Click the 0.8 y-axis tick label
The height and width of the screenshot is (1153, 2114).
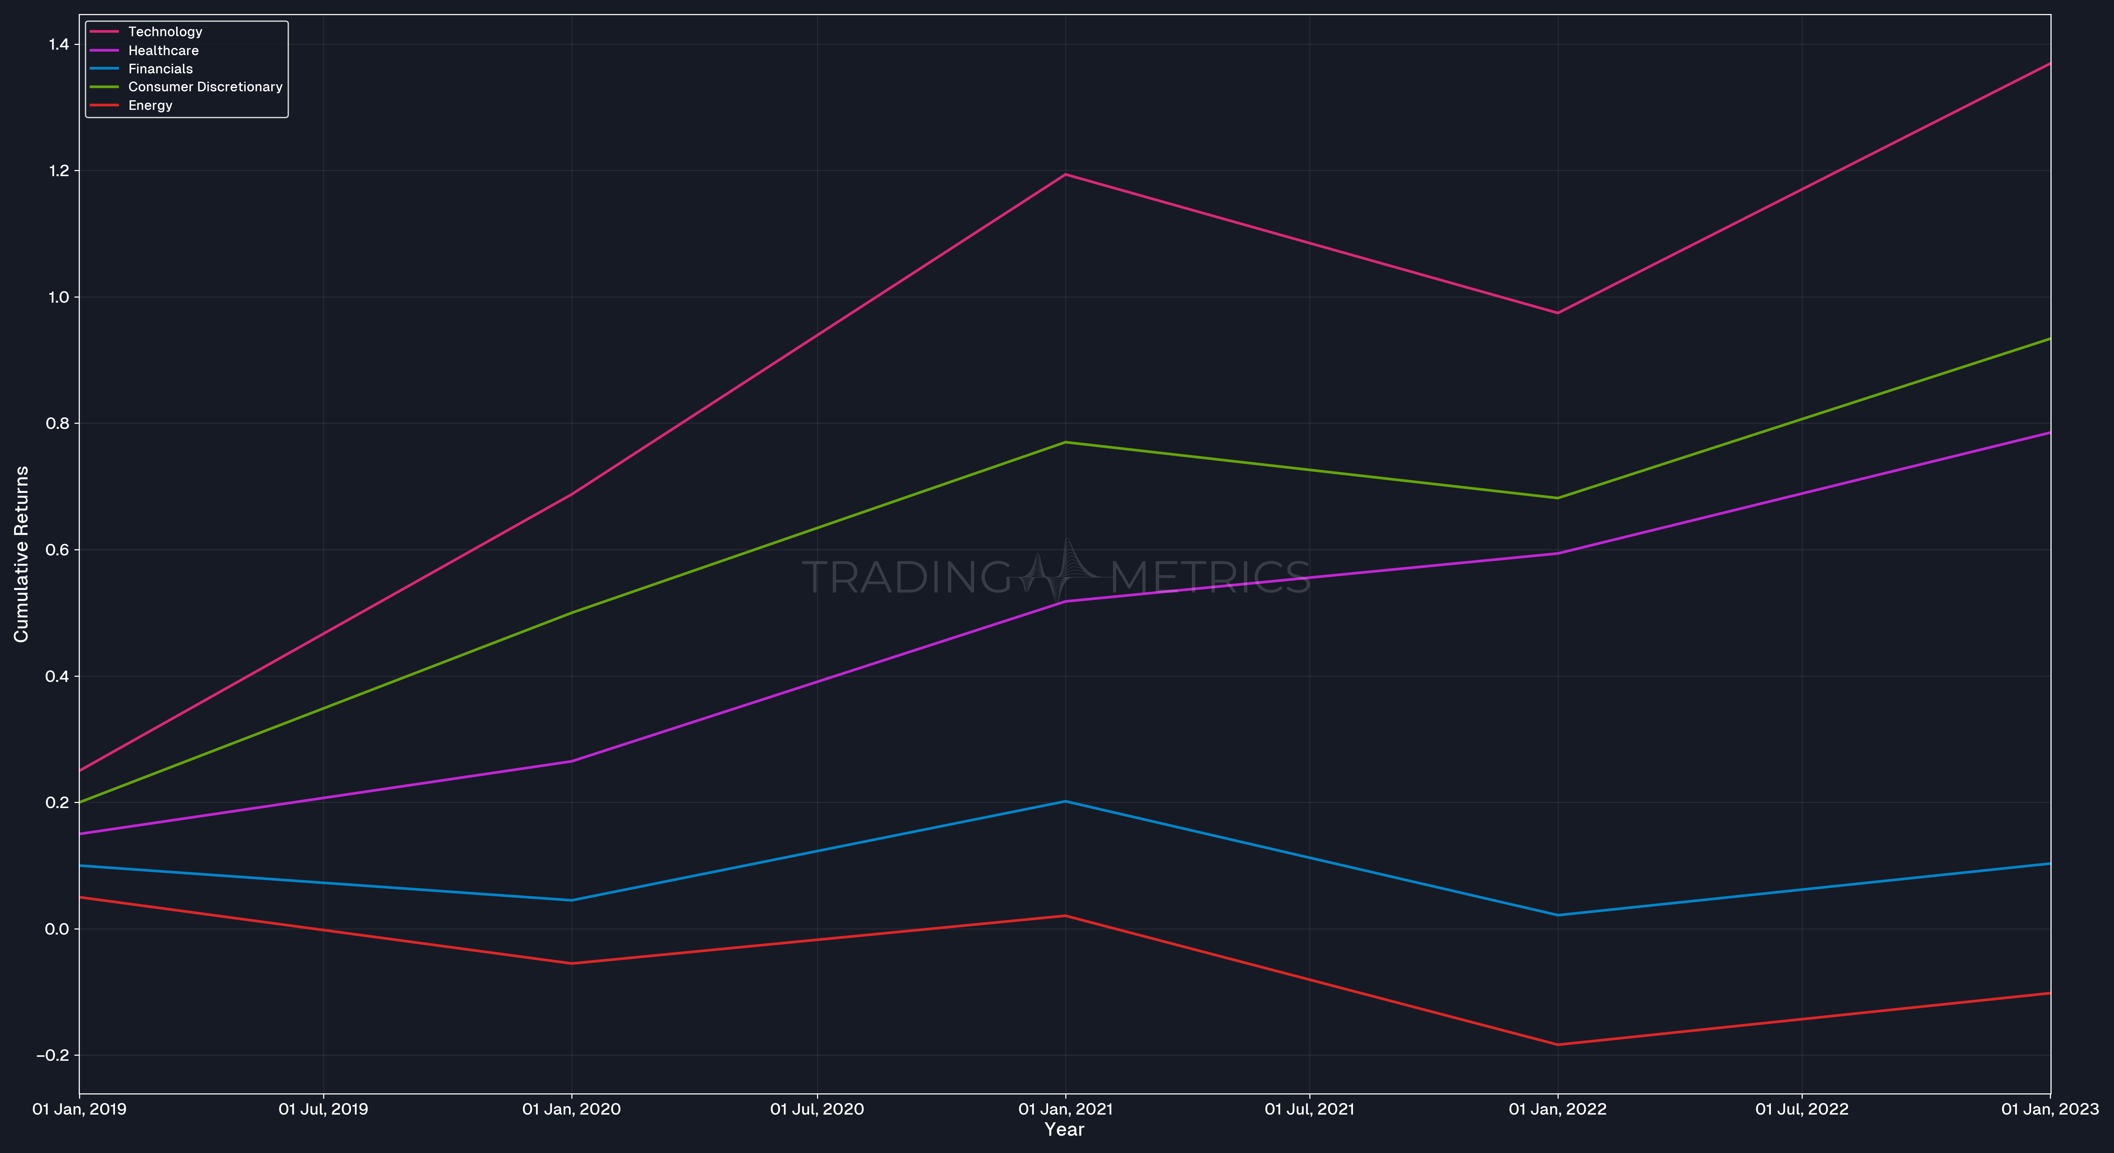pyautogui.click(x=57, y=423)
